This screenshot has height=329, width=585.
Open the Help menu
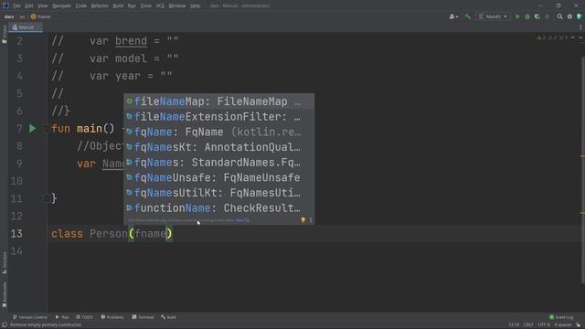[x=195, y=6]
